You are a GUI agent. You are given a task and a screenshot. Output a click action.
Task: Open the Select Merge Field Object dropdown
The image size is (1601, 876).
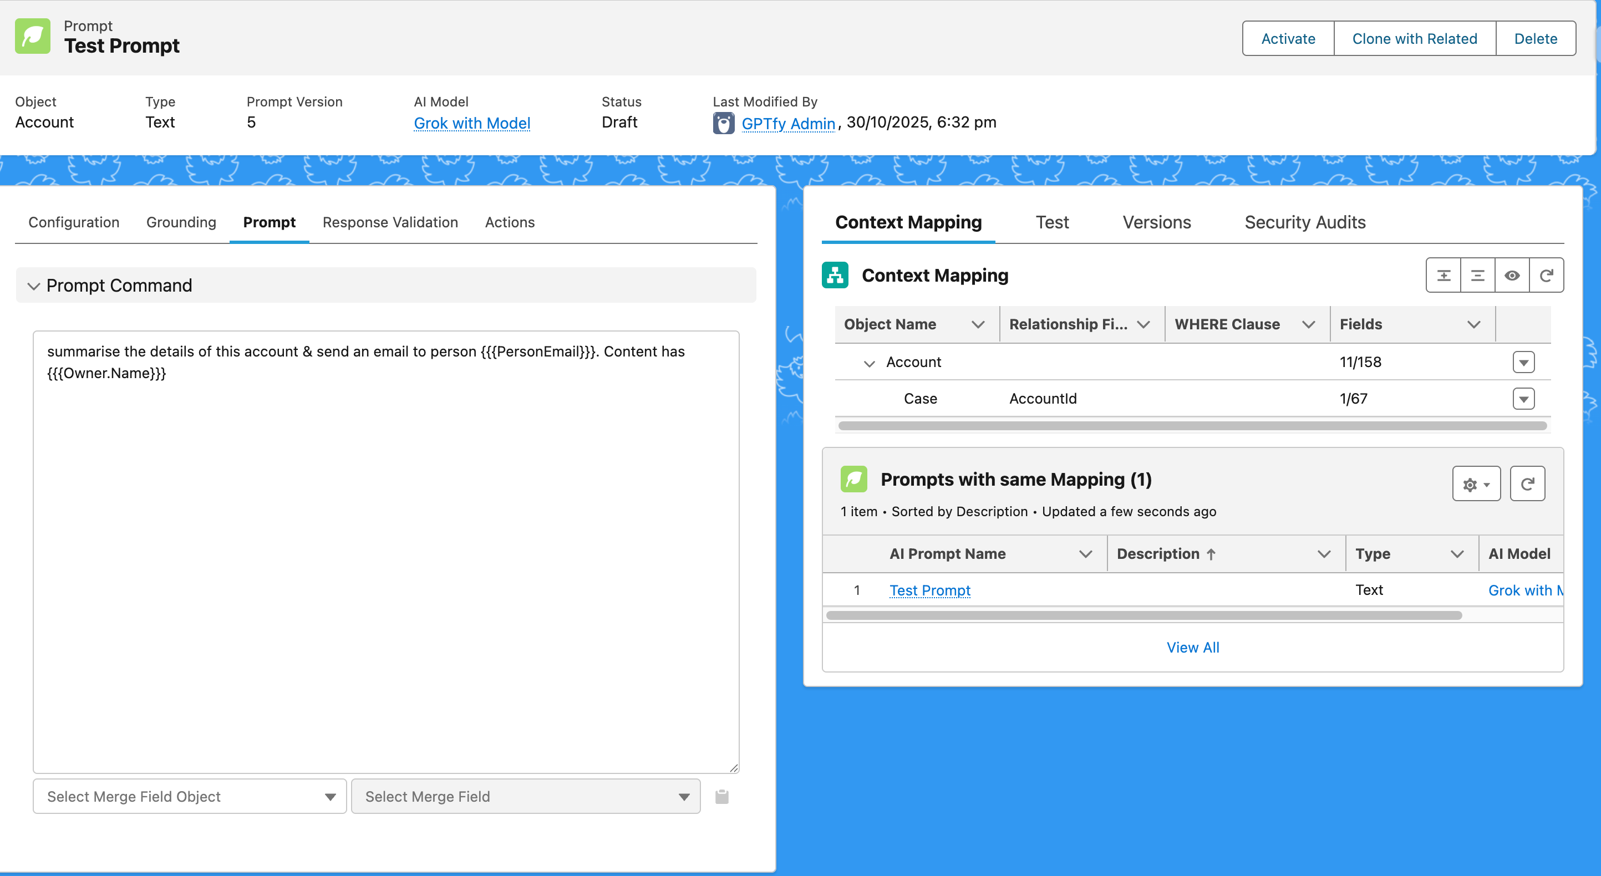click(190, 797)
